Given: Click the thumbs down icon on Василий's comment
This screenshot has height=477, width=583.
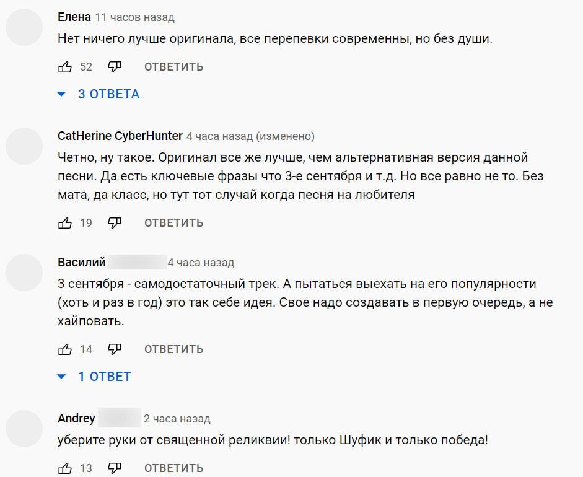Looking at the screenshot, I should 115,349.
